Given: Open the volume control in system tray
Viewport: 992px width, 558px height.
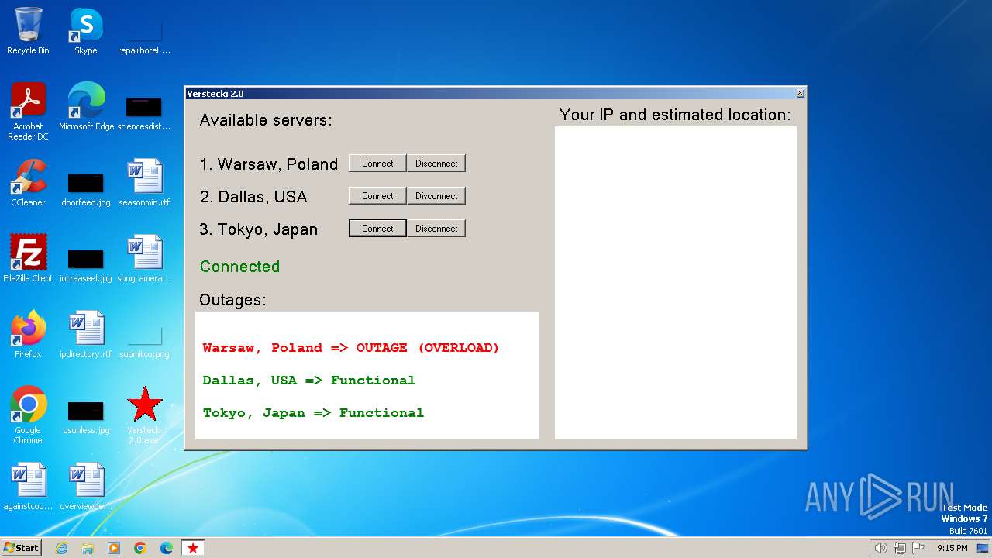Looking at the screenshot, I should click(x=880, y=548).
